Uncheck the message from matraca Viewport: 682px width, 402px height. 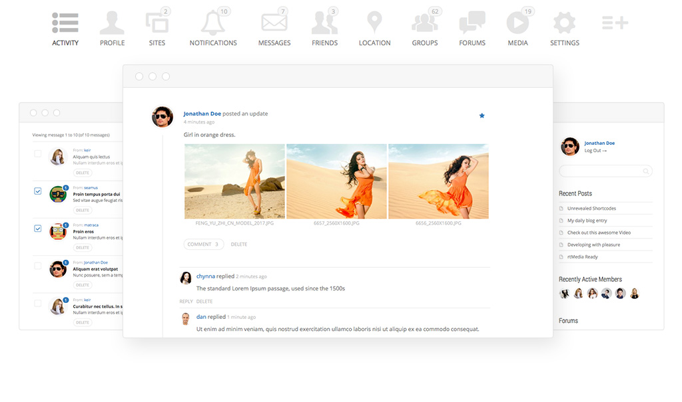tap(38, 229)
